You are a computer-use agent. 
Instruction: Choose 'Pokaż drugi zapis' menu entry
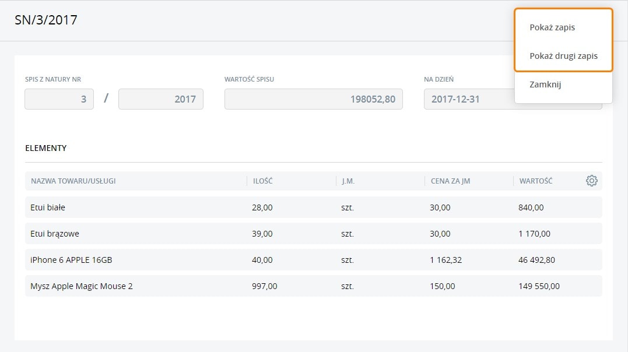pos(563,56)
